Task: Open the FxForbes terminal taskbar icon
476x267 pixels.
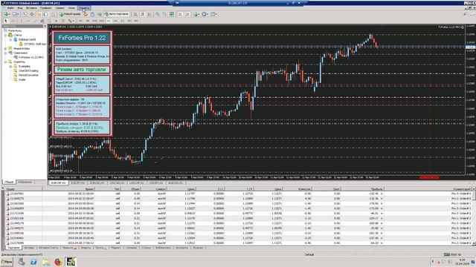Action: tap(71, 262)
